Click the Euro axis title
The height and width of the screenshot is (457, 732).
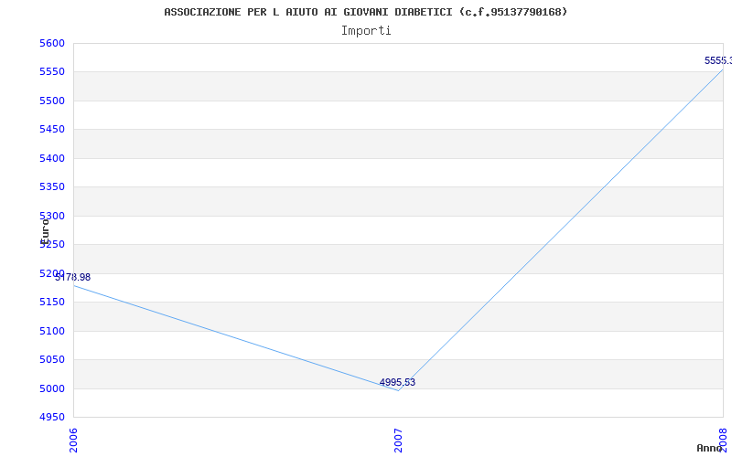point(45,232)
